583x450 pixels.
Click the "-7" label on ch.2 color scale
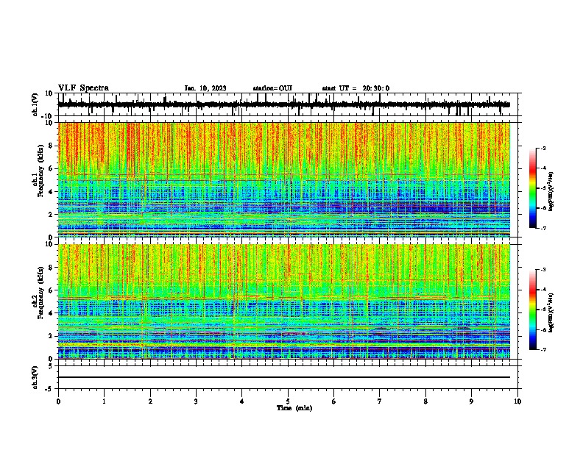pyautogui.click(x=543, y=349)
